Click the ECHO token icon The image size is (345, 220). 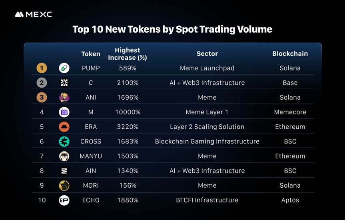coord(64,200)
